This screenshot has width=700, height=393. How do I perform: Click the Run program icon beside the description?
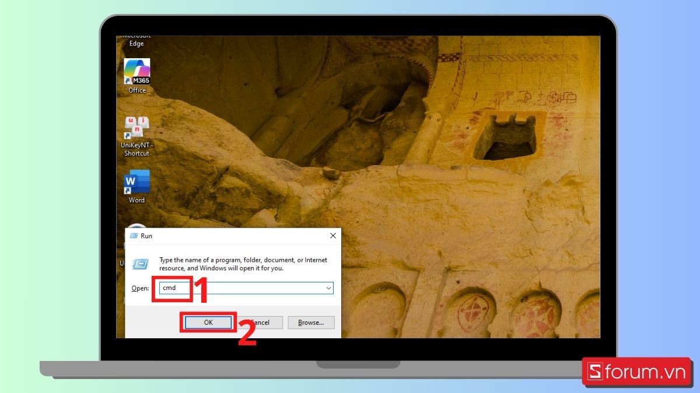(x=141, y=264)
